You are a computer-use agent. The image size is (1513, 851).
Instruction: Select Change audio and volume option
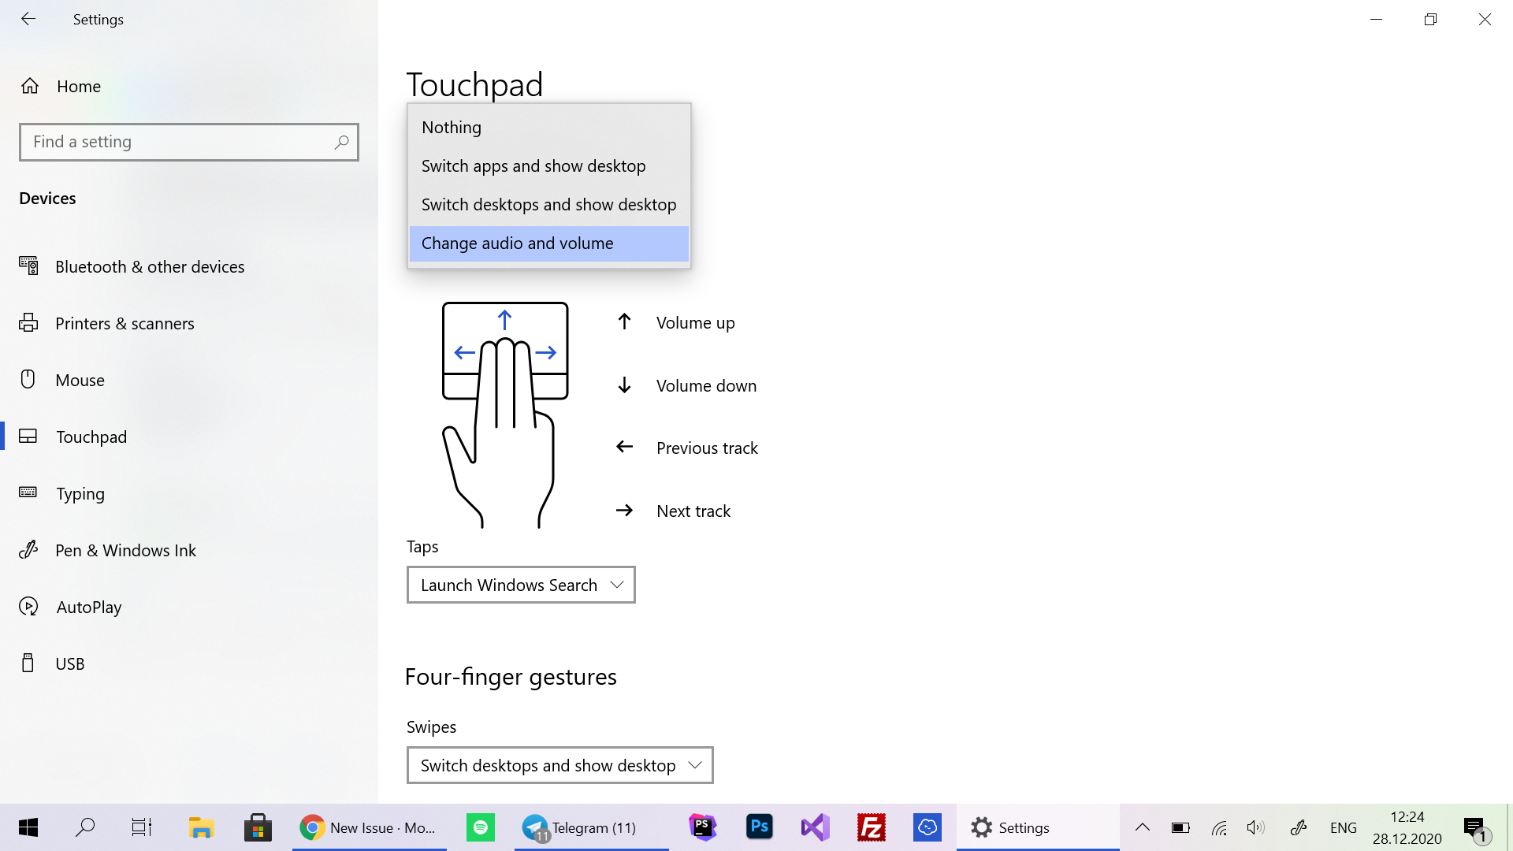point(517,243)
